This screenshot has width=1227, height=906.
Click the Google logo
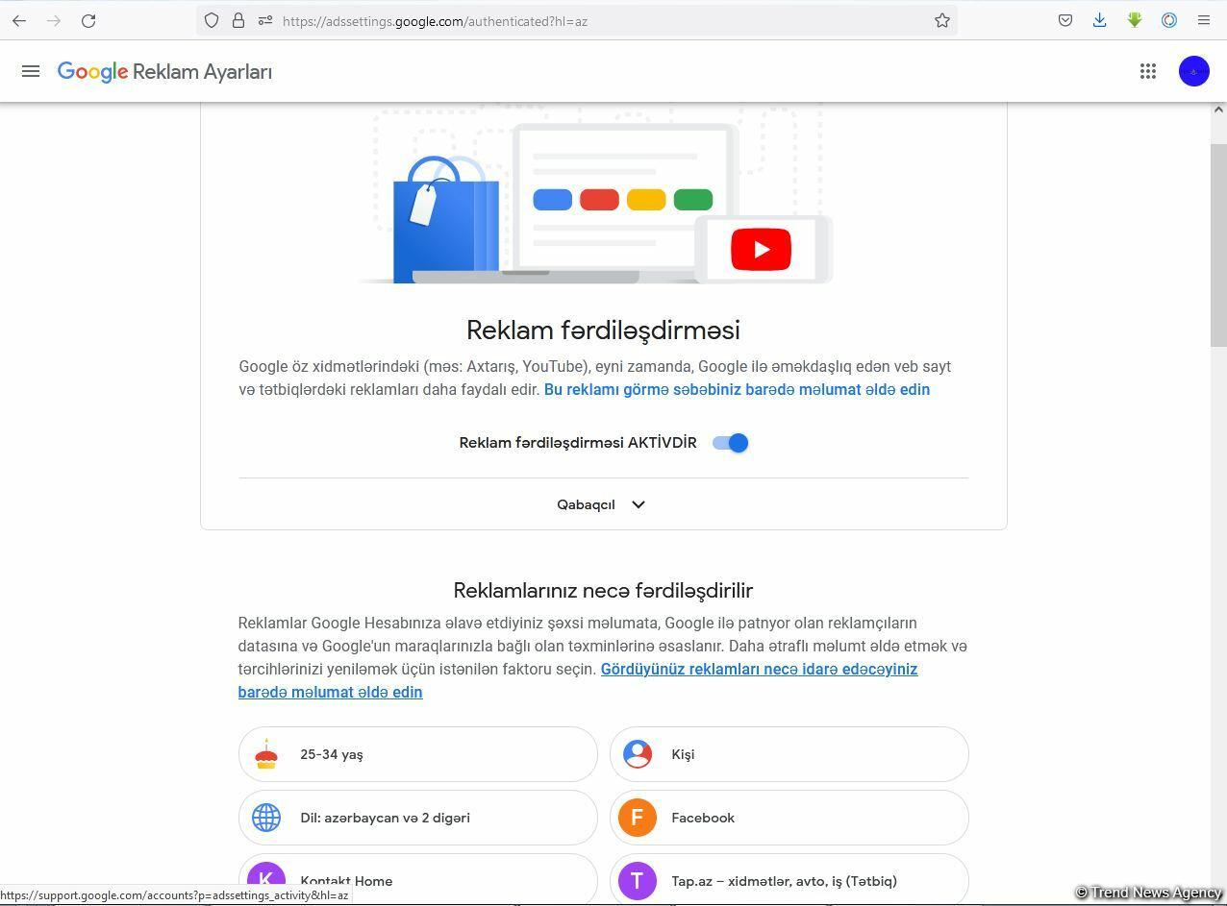92,72
